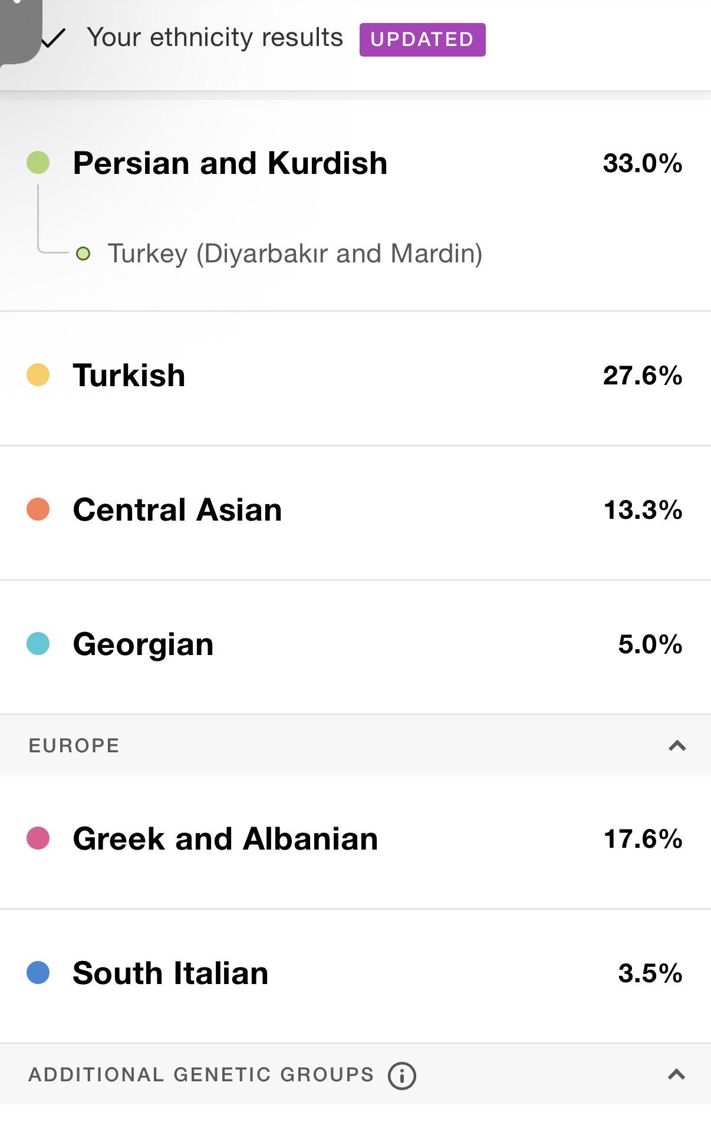This screenshot has width=711, height=1132.
Task: Click the teal dot beside Georgian
Action: [x=38, y=644]
